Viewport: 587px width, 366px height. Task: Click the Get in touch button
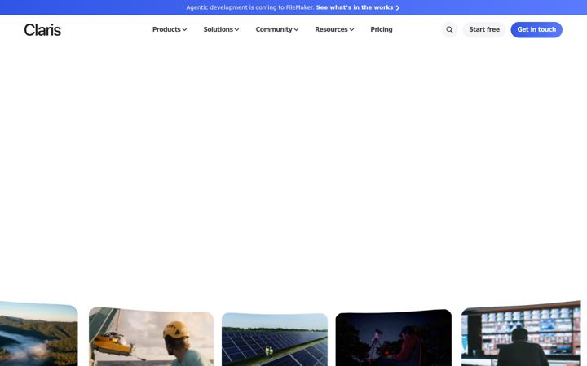point(536,30)
